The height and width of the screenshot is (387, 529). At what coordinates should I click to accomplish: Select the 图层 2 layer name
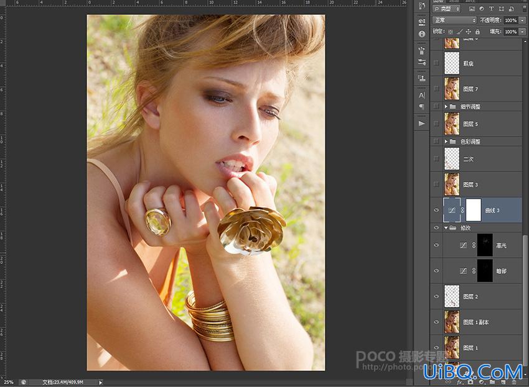[470, 297]
